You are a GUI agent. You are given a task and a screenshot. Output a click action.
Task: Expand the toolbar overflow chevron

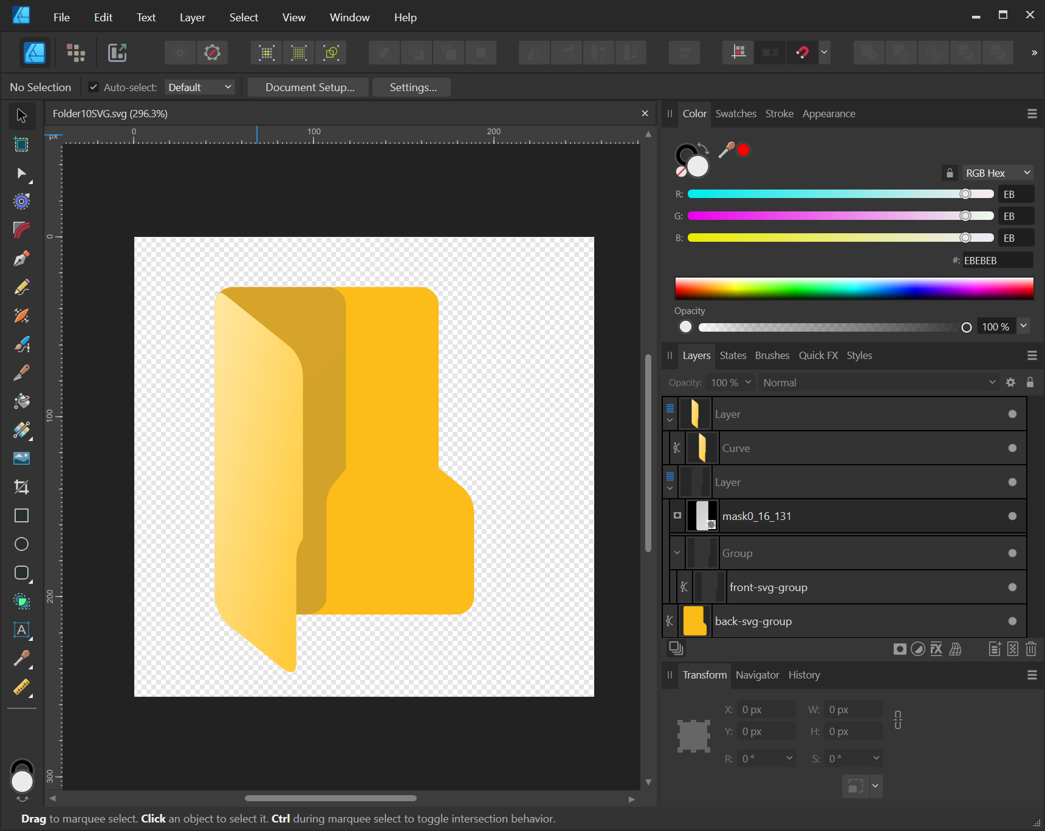[1034, 53]
